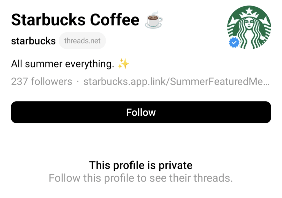The image size is (282, 198).
Task: Select the starbucks username text
Action: [x=33, y=41]
